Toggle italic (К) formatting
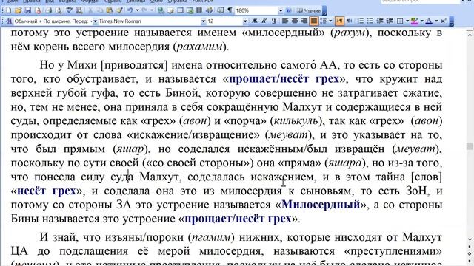This screenshot has height=266, width=474. point(264,21)
